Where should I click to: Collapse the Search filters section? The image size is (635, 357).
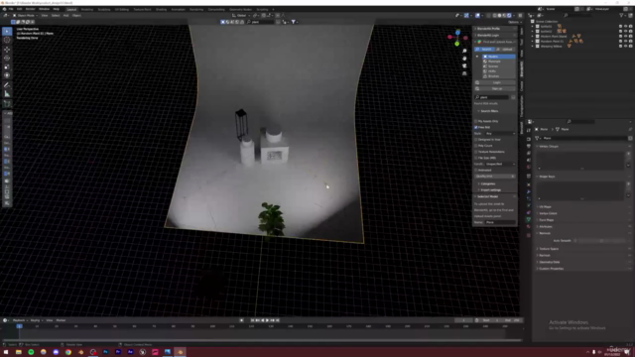[x=488, y=111]
